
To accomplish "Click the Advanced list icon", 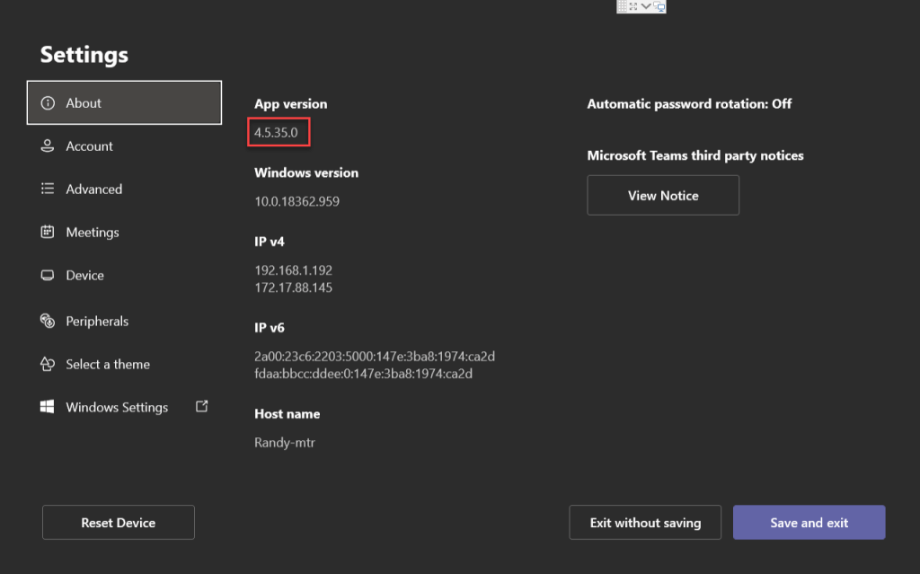I will pyautogui.click(x=48, y=190).
